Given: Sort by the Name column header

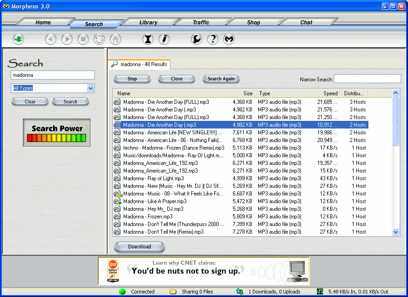Looking at the screenshot, I should click(170, 93).
